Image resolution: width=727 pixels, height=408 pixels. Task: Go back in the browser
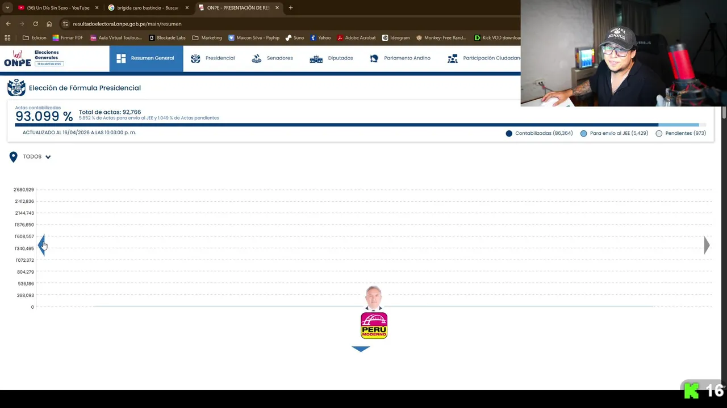pos(8,24)
